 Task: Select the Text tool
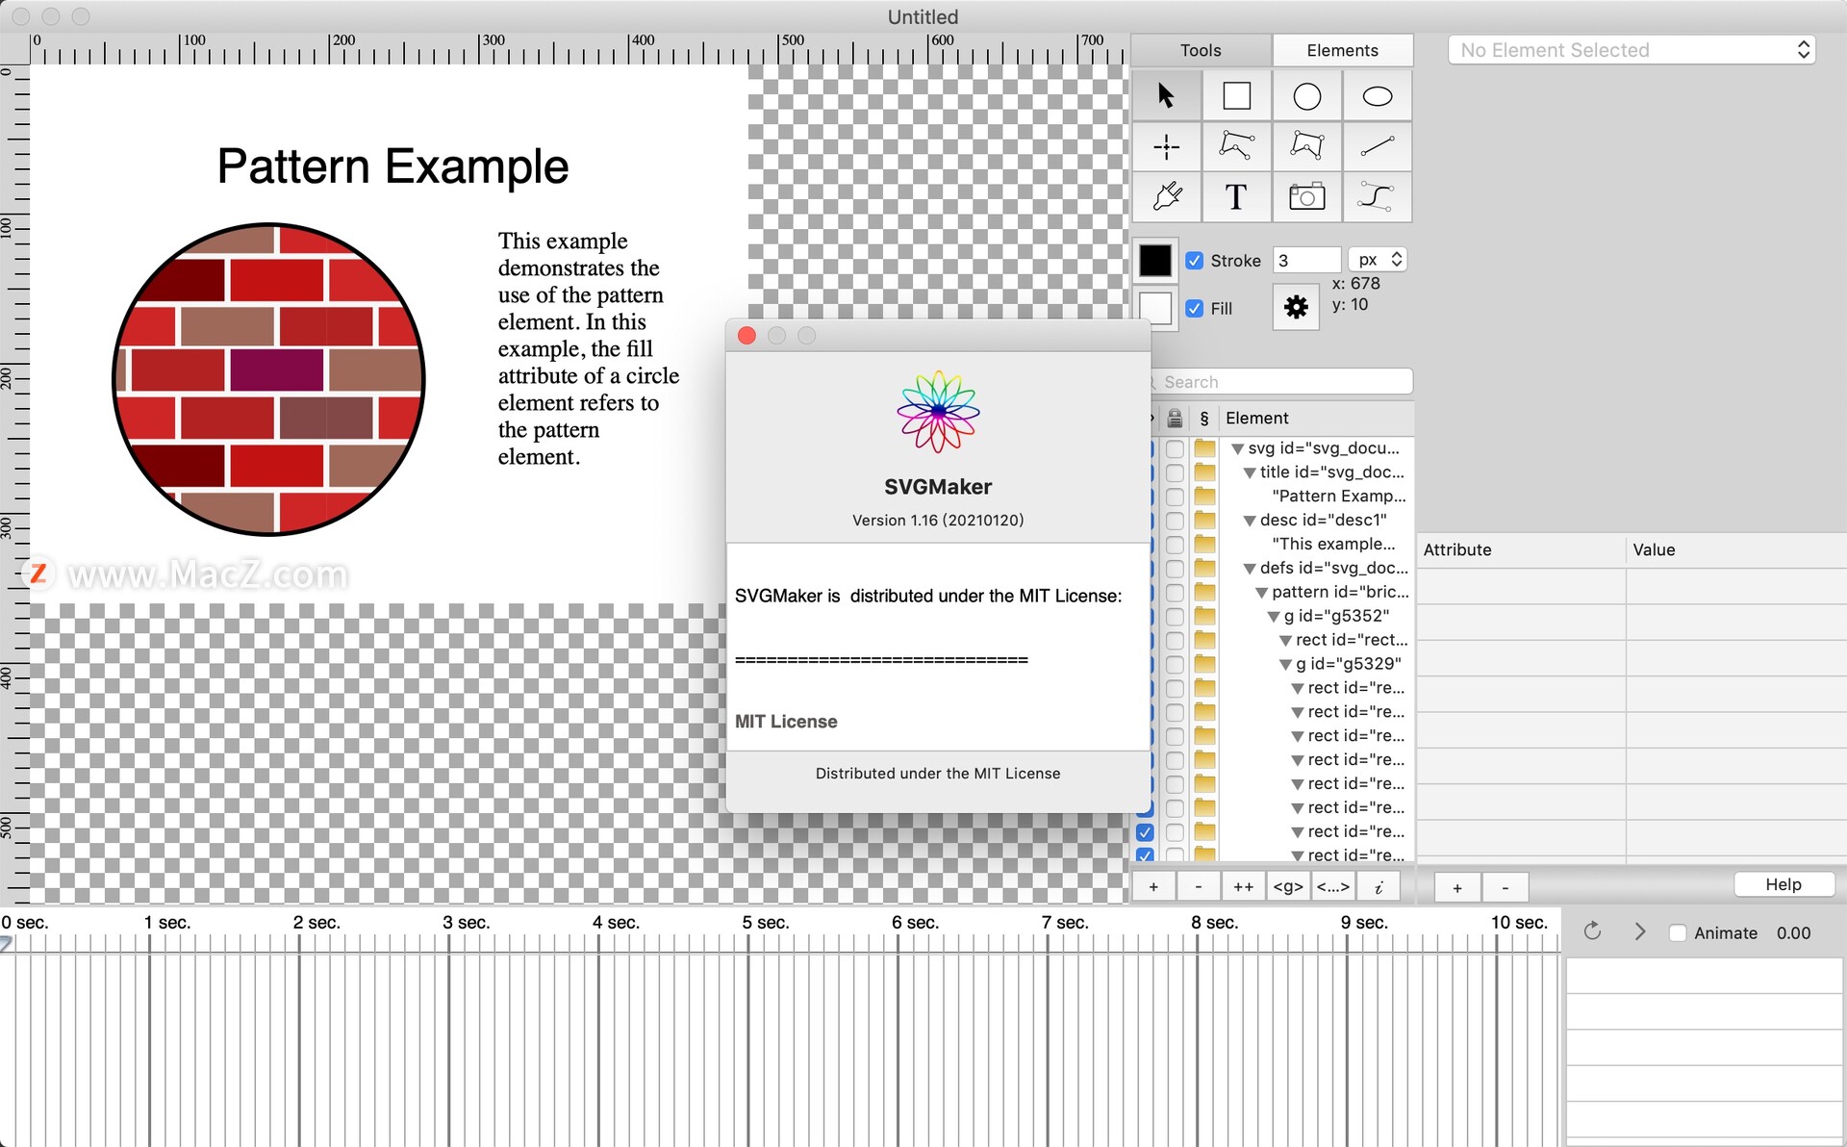point(1236,197)
